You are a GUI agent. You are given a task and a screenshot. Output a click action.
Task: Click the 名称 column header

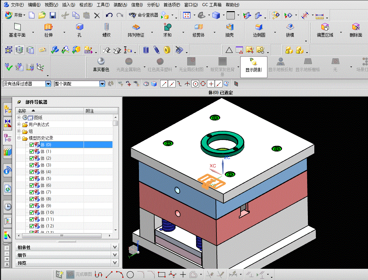click(x=50, y=111)
